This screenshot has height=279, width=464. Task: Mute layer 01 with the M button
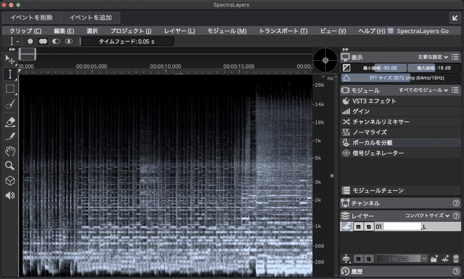358,226
